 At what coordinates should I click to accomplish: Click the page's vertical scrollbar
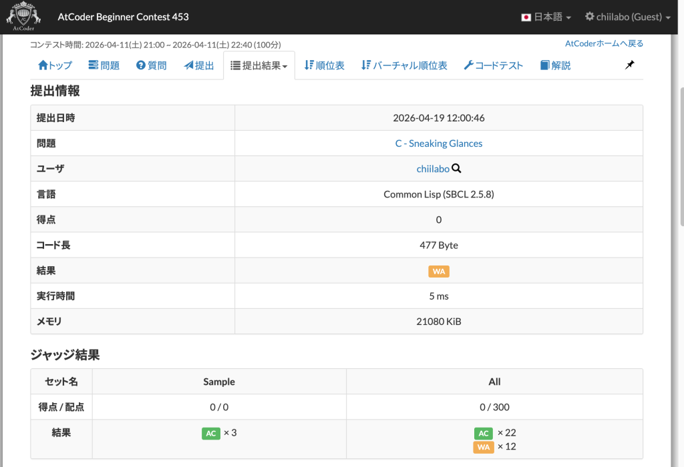pyautogui.click(x=679, y=160)
